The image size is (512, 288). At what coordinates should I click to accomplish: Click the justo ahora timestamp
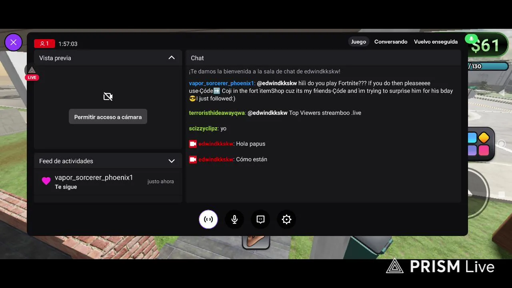pos(160,181)
